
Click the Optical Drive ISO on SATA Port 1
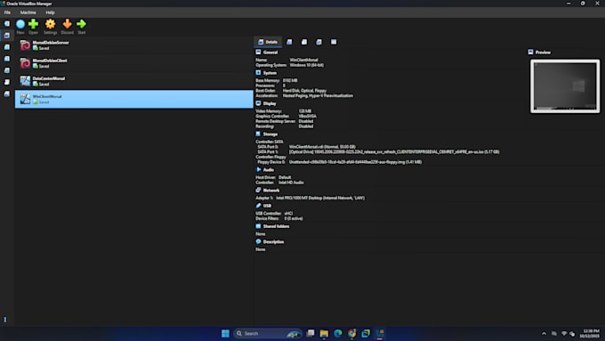coord(394,152)
